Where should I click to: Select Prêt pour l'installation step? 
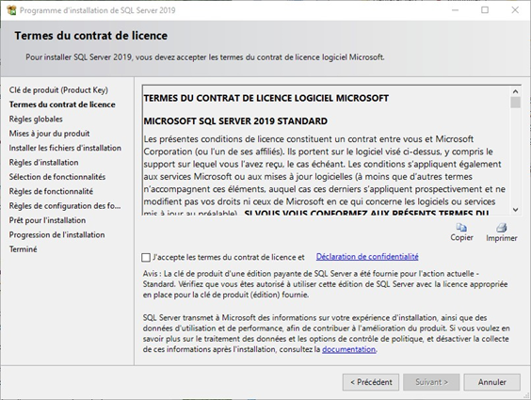[47, 220]
